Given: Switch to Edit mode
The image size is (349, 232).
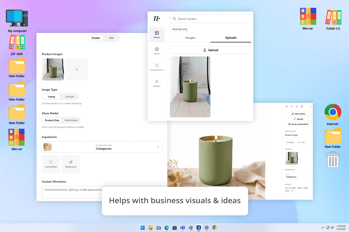Looking at the screenshot, I should click(x=111, y=38).
